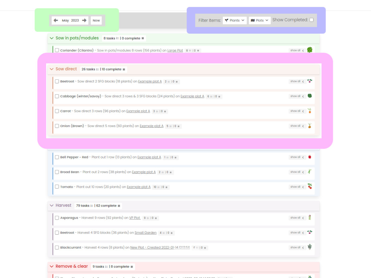Click the Carrot plant icon
The height and width of the screenshot is (278, 371).
point(309,111)
